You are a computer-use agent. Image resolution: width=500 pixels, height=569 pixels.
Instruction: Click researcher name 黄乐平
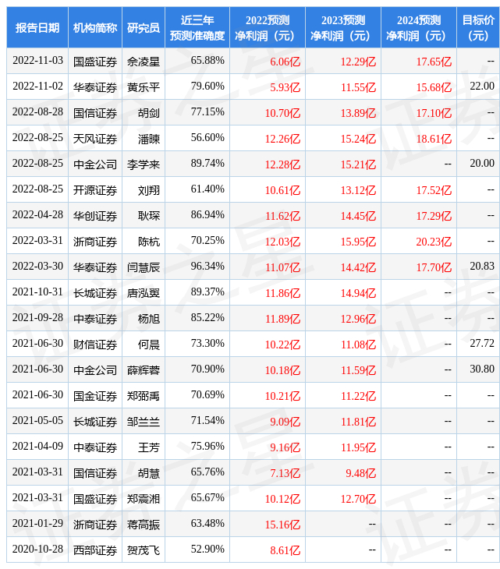pos(144,87)
